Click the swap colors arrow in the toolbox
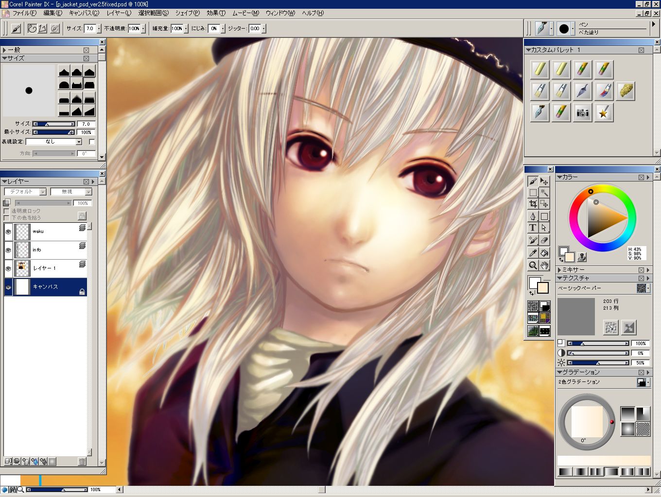Screen dimensions: 661x497 532,293
